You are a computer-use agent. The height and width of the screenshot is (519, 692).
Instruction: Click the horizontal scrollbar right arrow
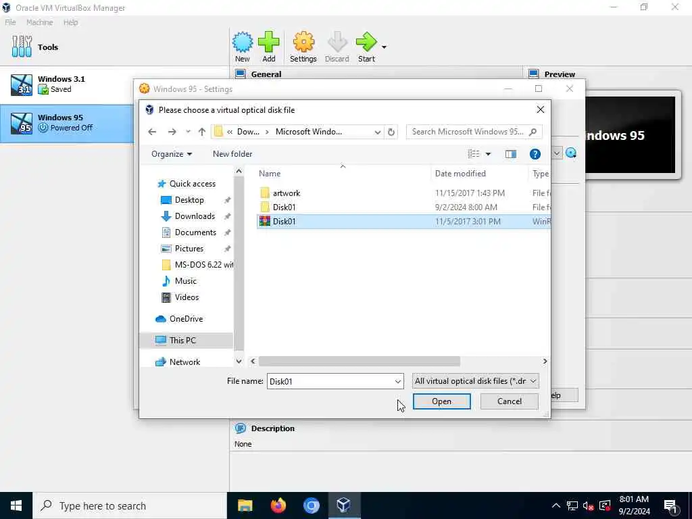545,361
